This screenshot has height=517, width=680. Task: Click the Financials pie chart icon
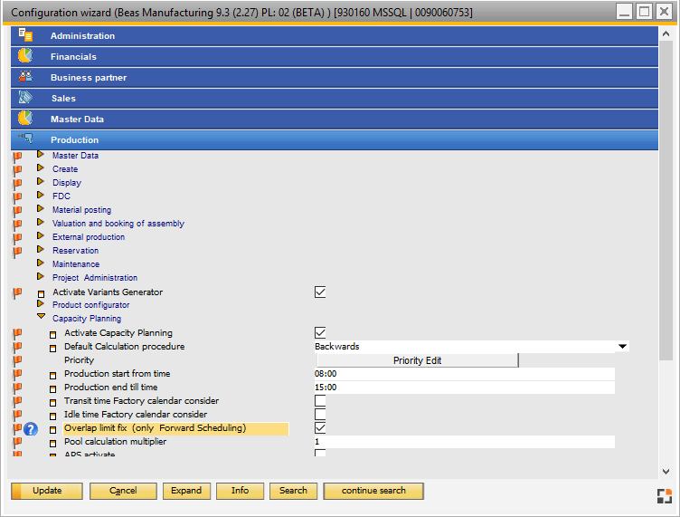pos(24,56)
